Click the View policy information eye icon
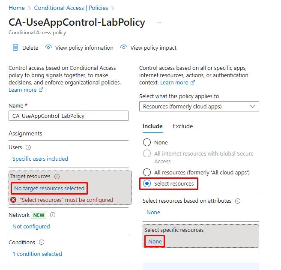This screenshot has width=281, height=270. [48, 48]
